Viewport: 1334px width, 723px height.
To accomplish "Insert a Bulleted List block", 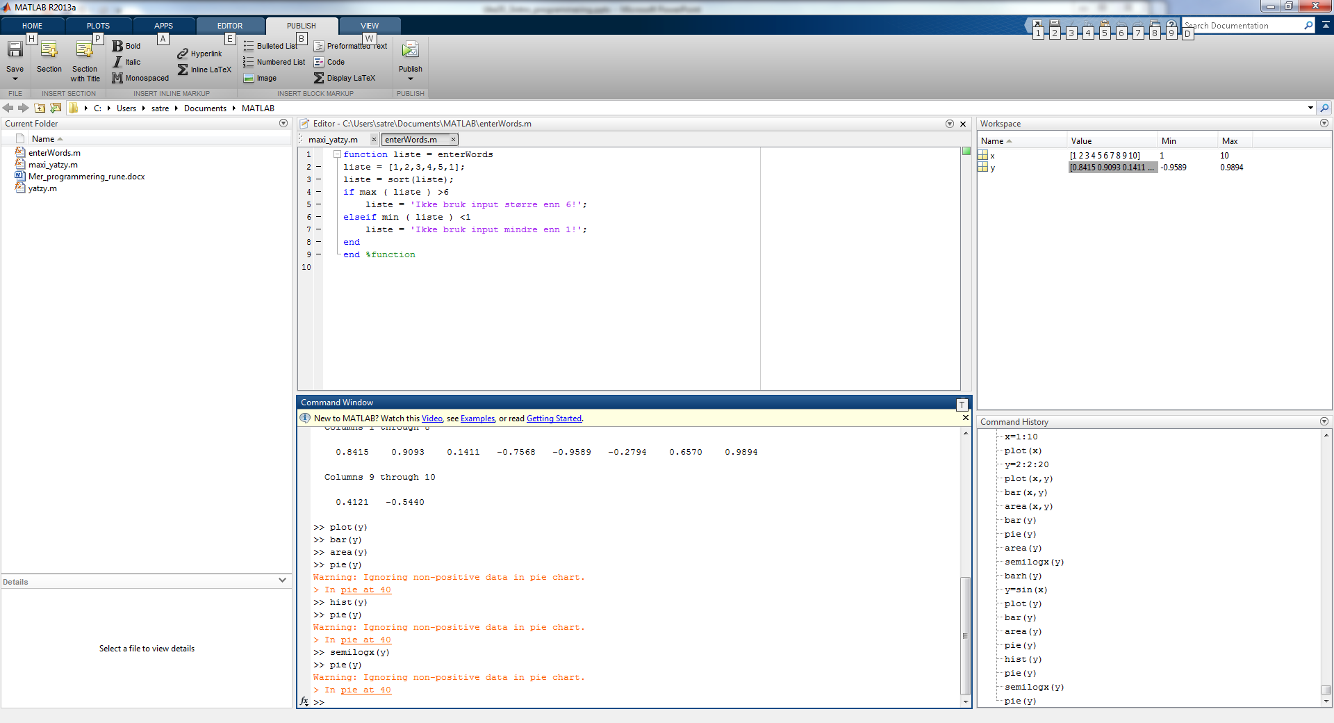I will (270, 46).
